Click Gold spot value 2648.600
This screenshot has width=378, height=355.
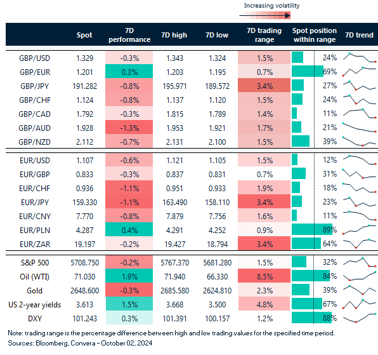(84, 291)
